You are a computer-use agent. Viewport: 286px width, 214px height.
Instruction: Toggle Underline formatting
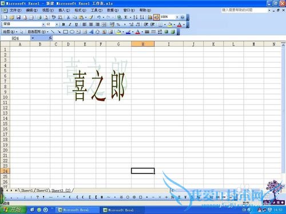76,25
